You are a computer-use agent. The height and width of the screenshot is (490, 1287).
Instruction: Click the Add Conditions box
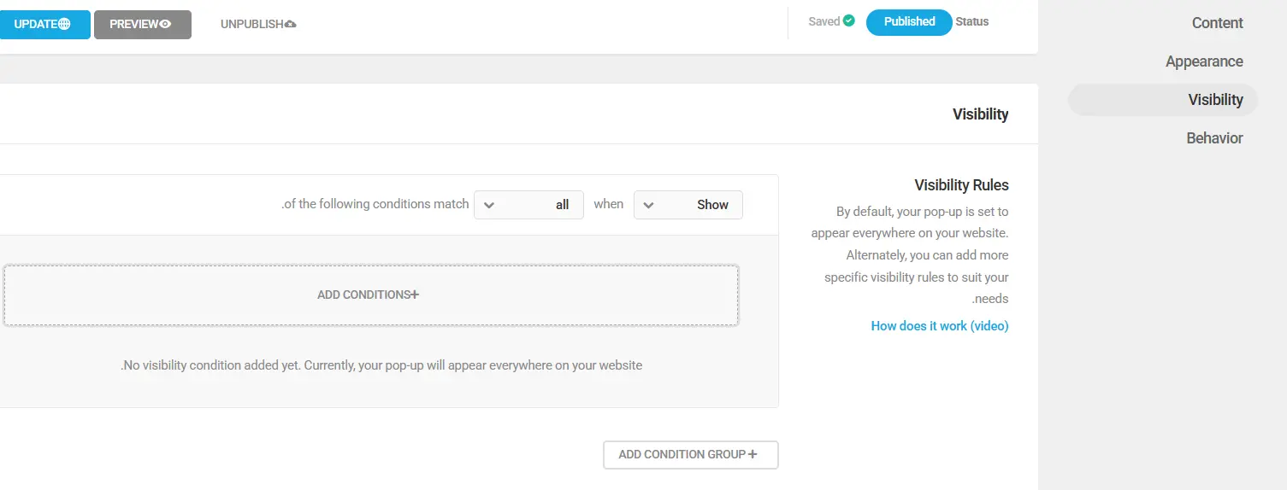point(371,295)
